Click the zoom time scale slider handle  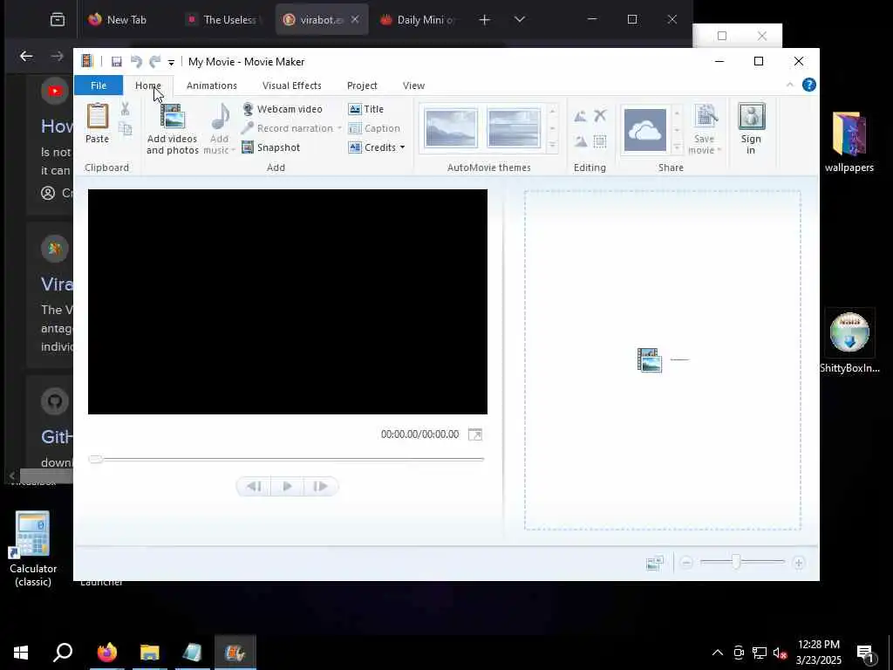[x=736, y=563]
